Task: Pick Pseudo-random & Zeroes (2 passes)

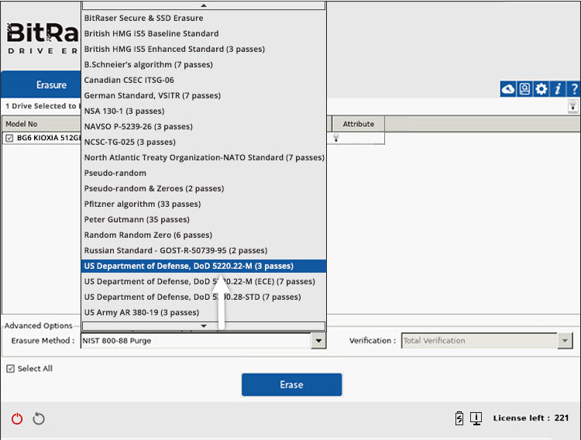Action: click(x=204, y=189)
